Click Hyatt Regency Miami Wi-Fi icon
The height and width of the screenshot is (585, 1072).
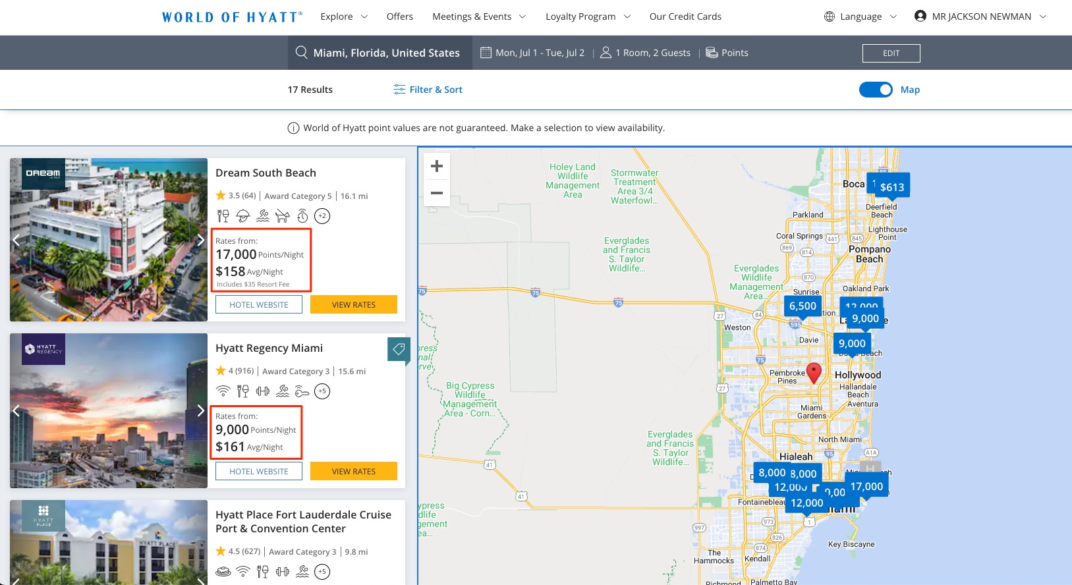(x=223, y=391)
